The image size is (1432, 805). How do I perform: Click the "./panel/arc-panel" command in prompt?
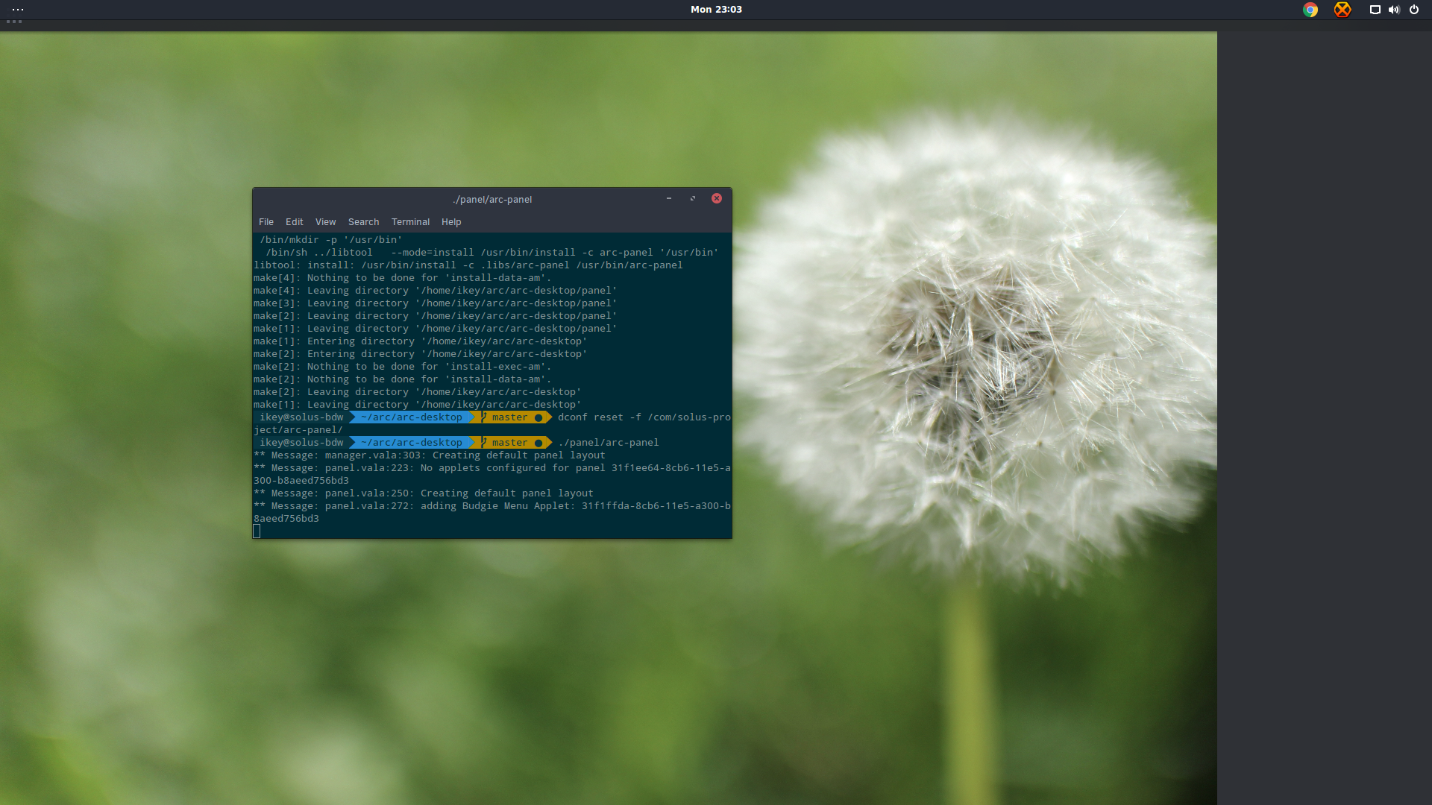[x=609, y=443]
